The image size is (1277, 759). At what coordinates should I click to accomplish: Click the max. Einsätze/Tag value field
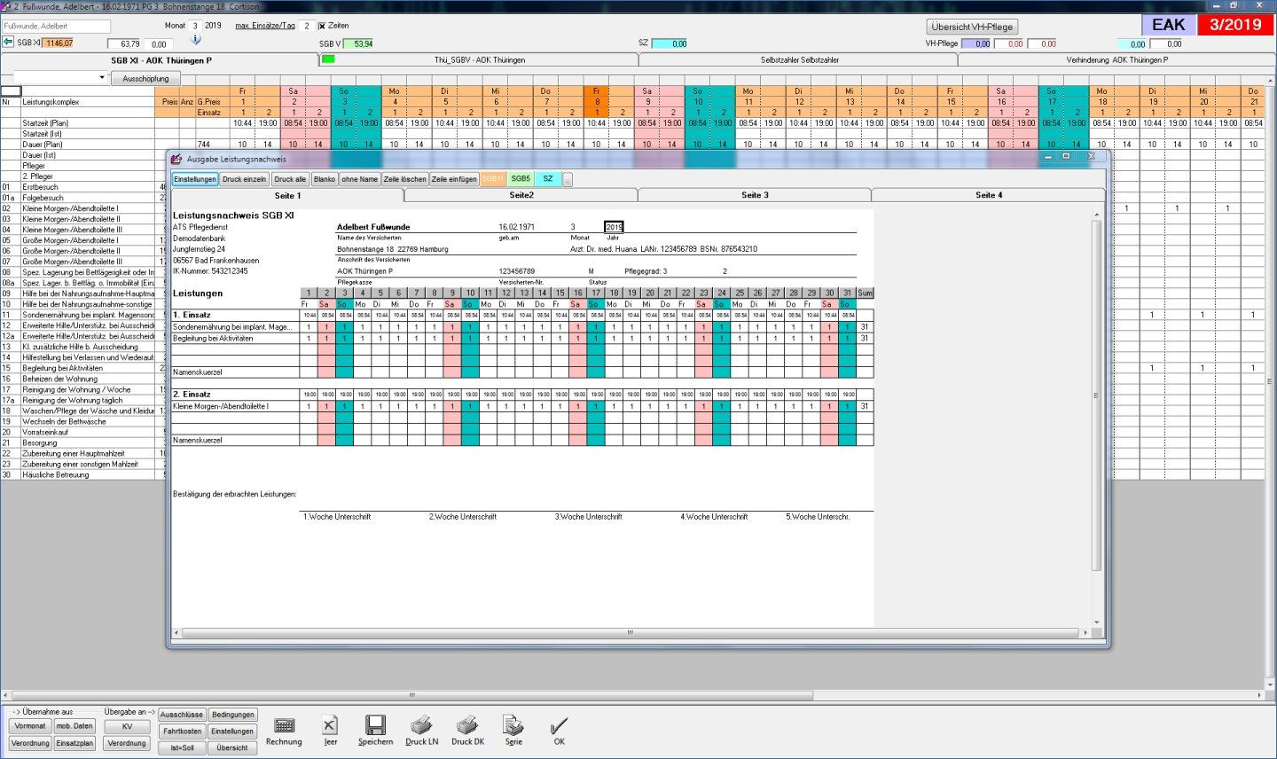307,26
